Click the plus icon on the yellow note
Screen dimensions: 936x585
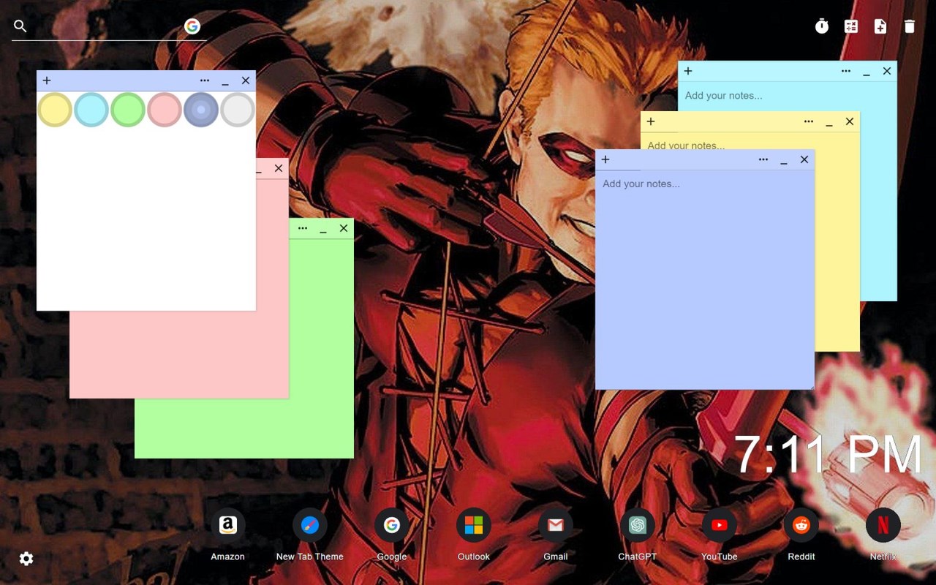pyautogui.click(x=651, y=121)
